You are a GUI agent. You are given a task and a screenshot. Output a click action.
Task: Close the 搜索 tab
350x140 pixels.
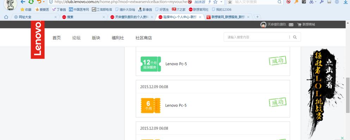pos(104,17)
